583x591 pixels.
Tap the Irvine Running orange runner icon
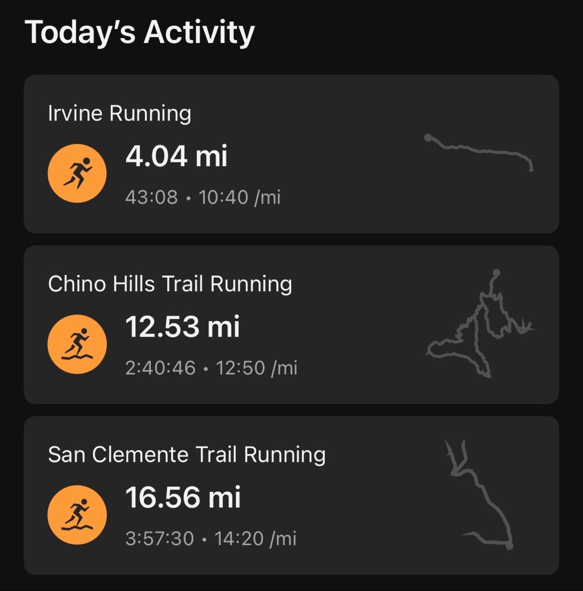pyautogui.click(x=77, y=173)
